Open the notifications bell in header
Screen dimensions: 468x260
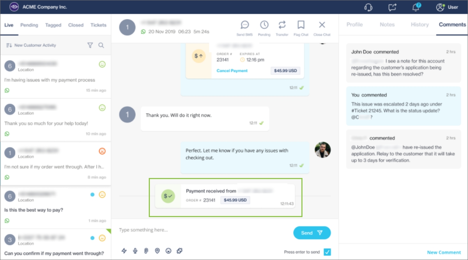415,7
